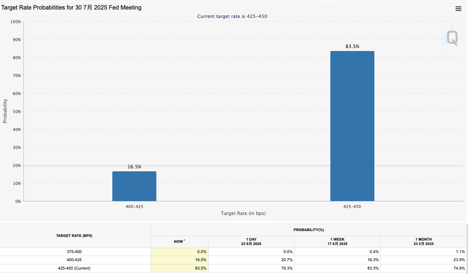Viewport: 468px width, 274px height.
Task: Click the 425-450 (Current) row label
Action: pos(74,268)
